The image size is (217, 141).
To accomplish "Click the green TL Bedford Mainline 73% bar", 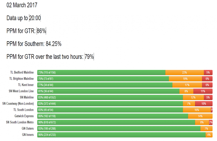I will coord(101,73).
